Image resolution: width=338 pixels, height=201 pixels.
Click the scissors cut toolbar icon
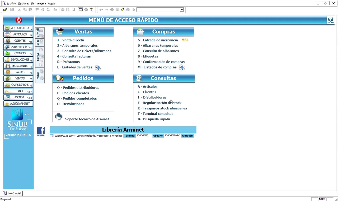coord(19,10)
